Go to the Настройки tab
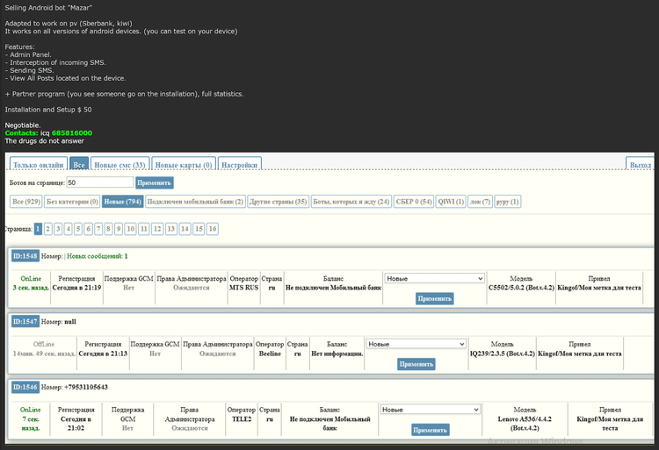Image resolution: width=659 pixels, height=450 pixels. tap(239, 164)
